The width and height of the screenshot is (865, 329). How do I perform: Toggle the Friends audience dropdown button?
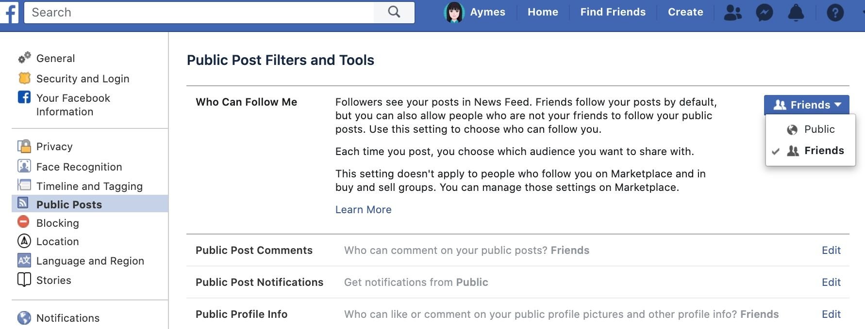point(806,105)
